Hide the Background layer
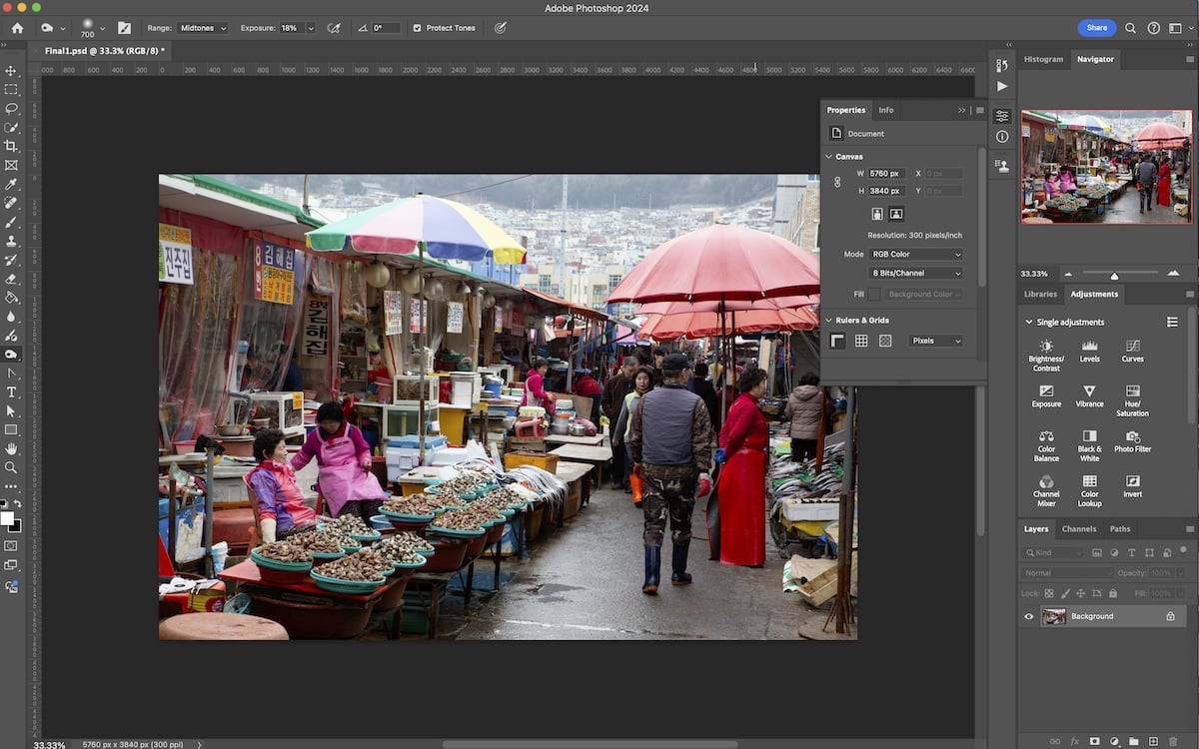Viewport: 1199px width, 749px height. tap(1027, 616)
